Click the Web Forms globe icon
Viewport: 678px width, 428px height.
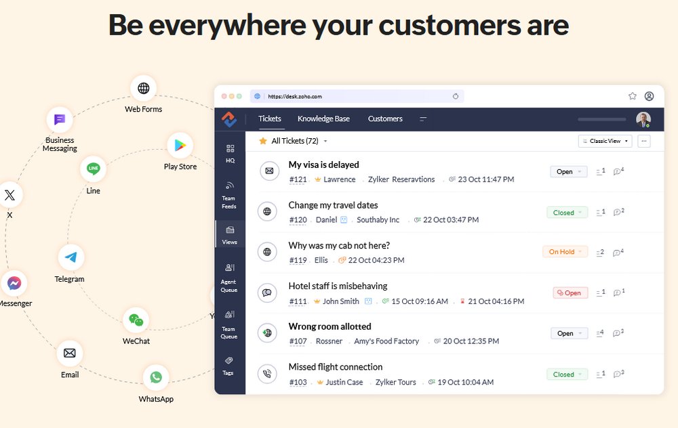click(143, 88)
